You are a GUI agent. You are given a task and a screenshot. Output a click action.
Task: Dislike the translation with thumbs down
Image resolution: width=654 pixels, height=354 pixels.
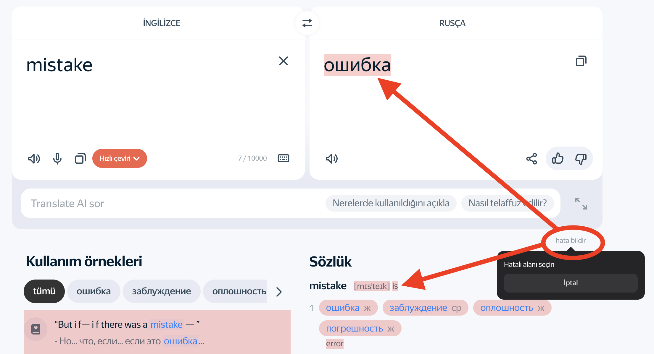[x=581, y=159]
